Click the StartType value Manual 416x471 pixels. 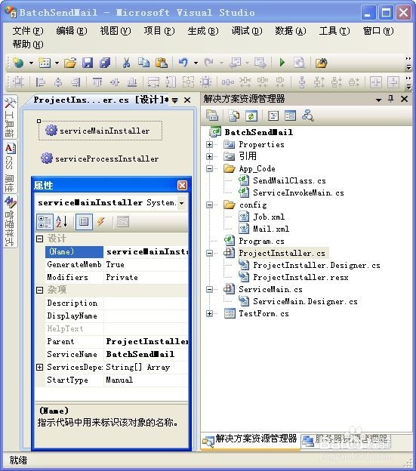click(146, 380)
